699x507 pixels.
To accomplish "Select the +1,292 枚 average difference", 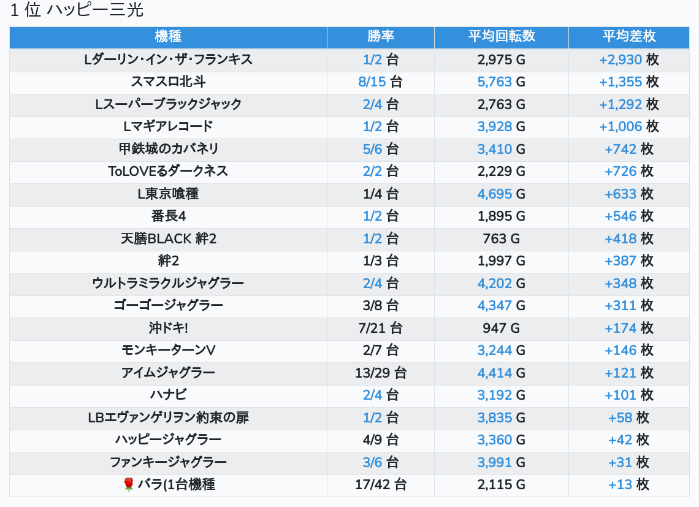I will pos(628,104).
